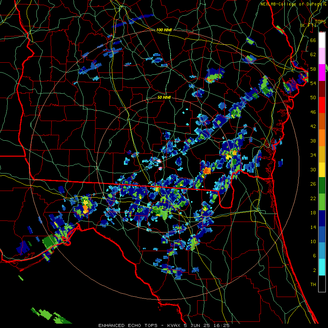Image resolution: width=328 pixels, height=328 pixels.
Task: Click the legend label 42
Action: pos(313,126)
